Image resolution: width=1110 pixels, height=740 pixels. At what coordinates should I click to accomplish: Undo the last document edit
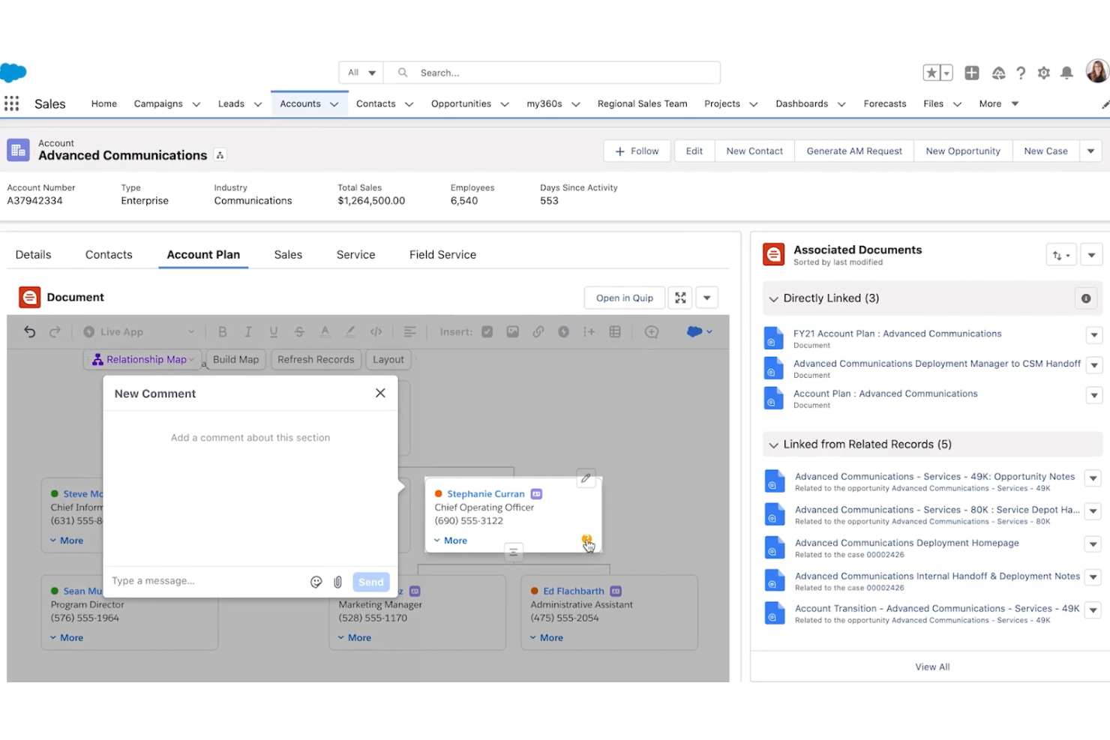tap(30, 331)
